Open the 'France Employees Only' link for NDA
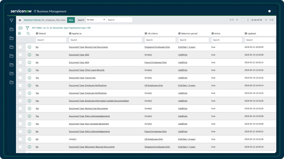Screen dimensions: 284x159 coord(155,62)
